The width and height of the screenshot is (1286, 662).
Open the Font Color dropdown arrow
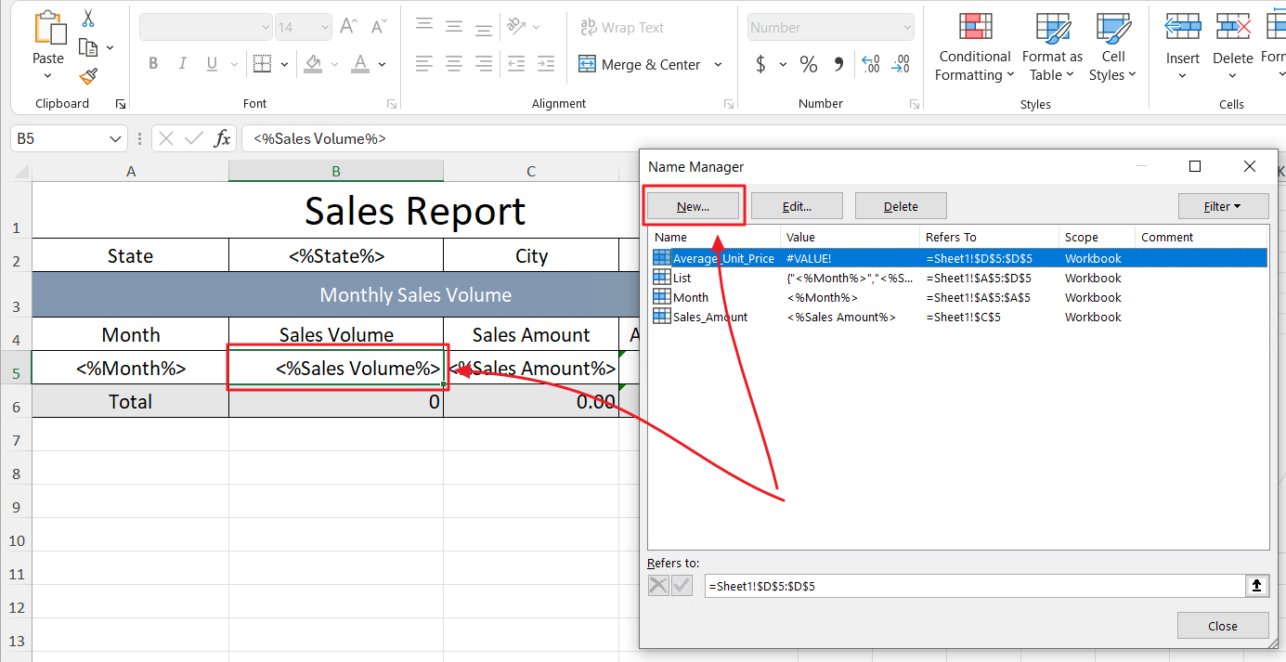[x=382, y=64]
